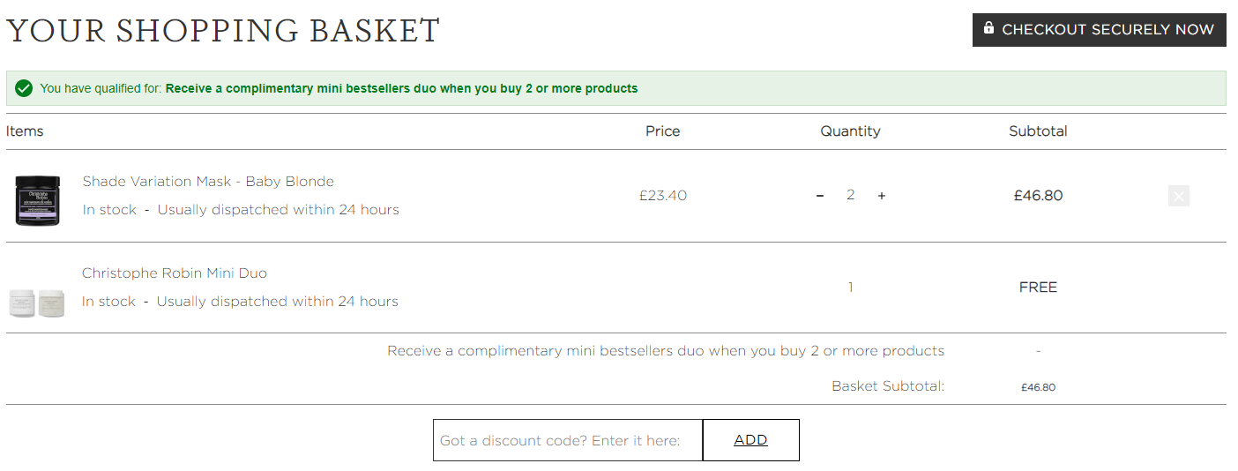Click the £23.40 unit price

click(663, 196)
